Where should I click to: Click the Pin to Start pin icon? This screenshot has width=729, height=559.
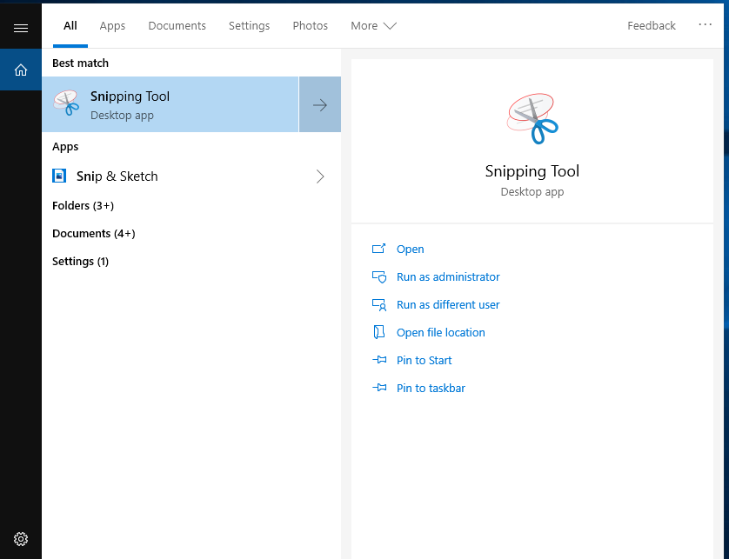click(x=379, y=360)
